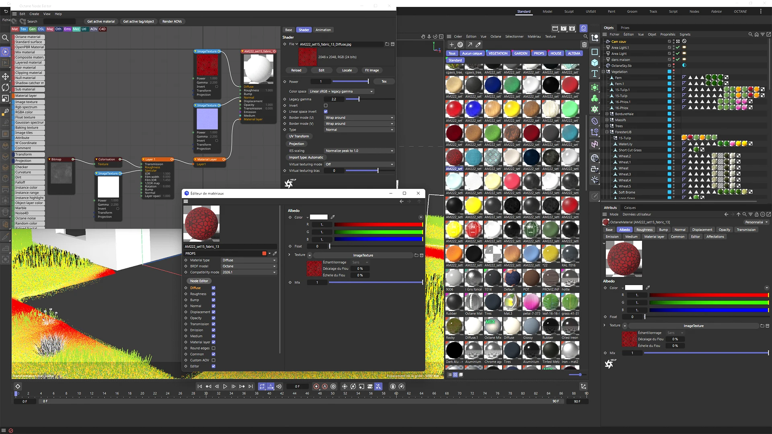Click the Octane help pinwheel icon in shader panel
772x434 pixels.
point(289,183)
